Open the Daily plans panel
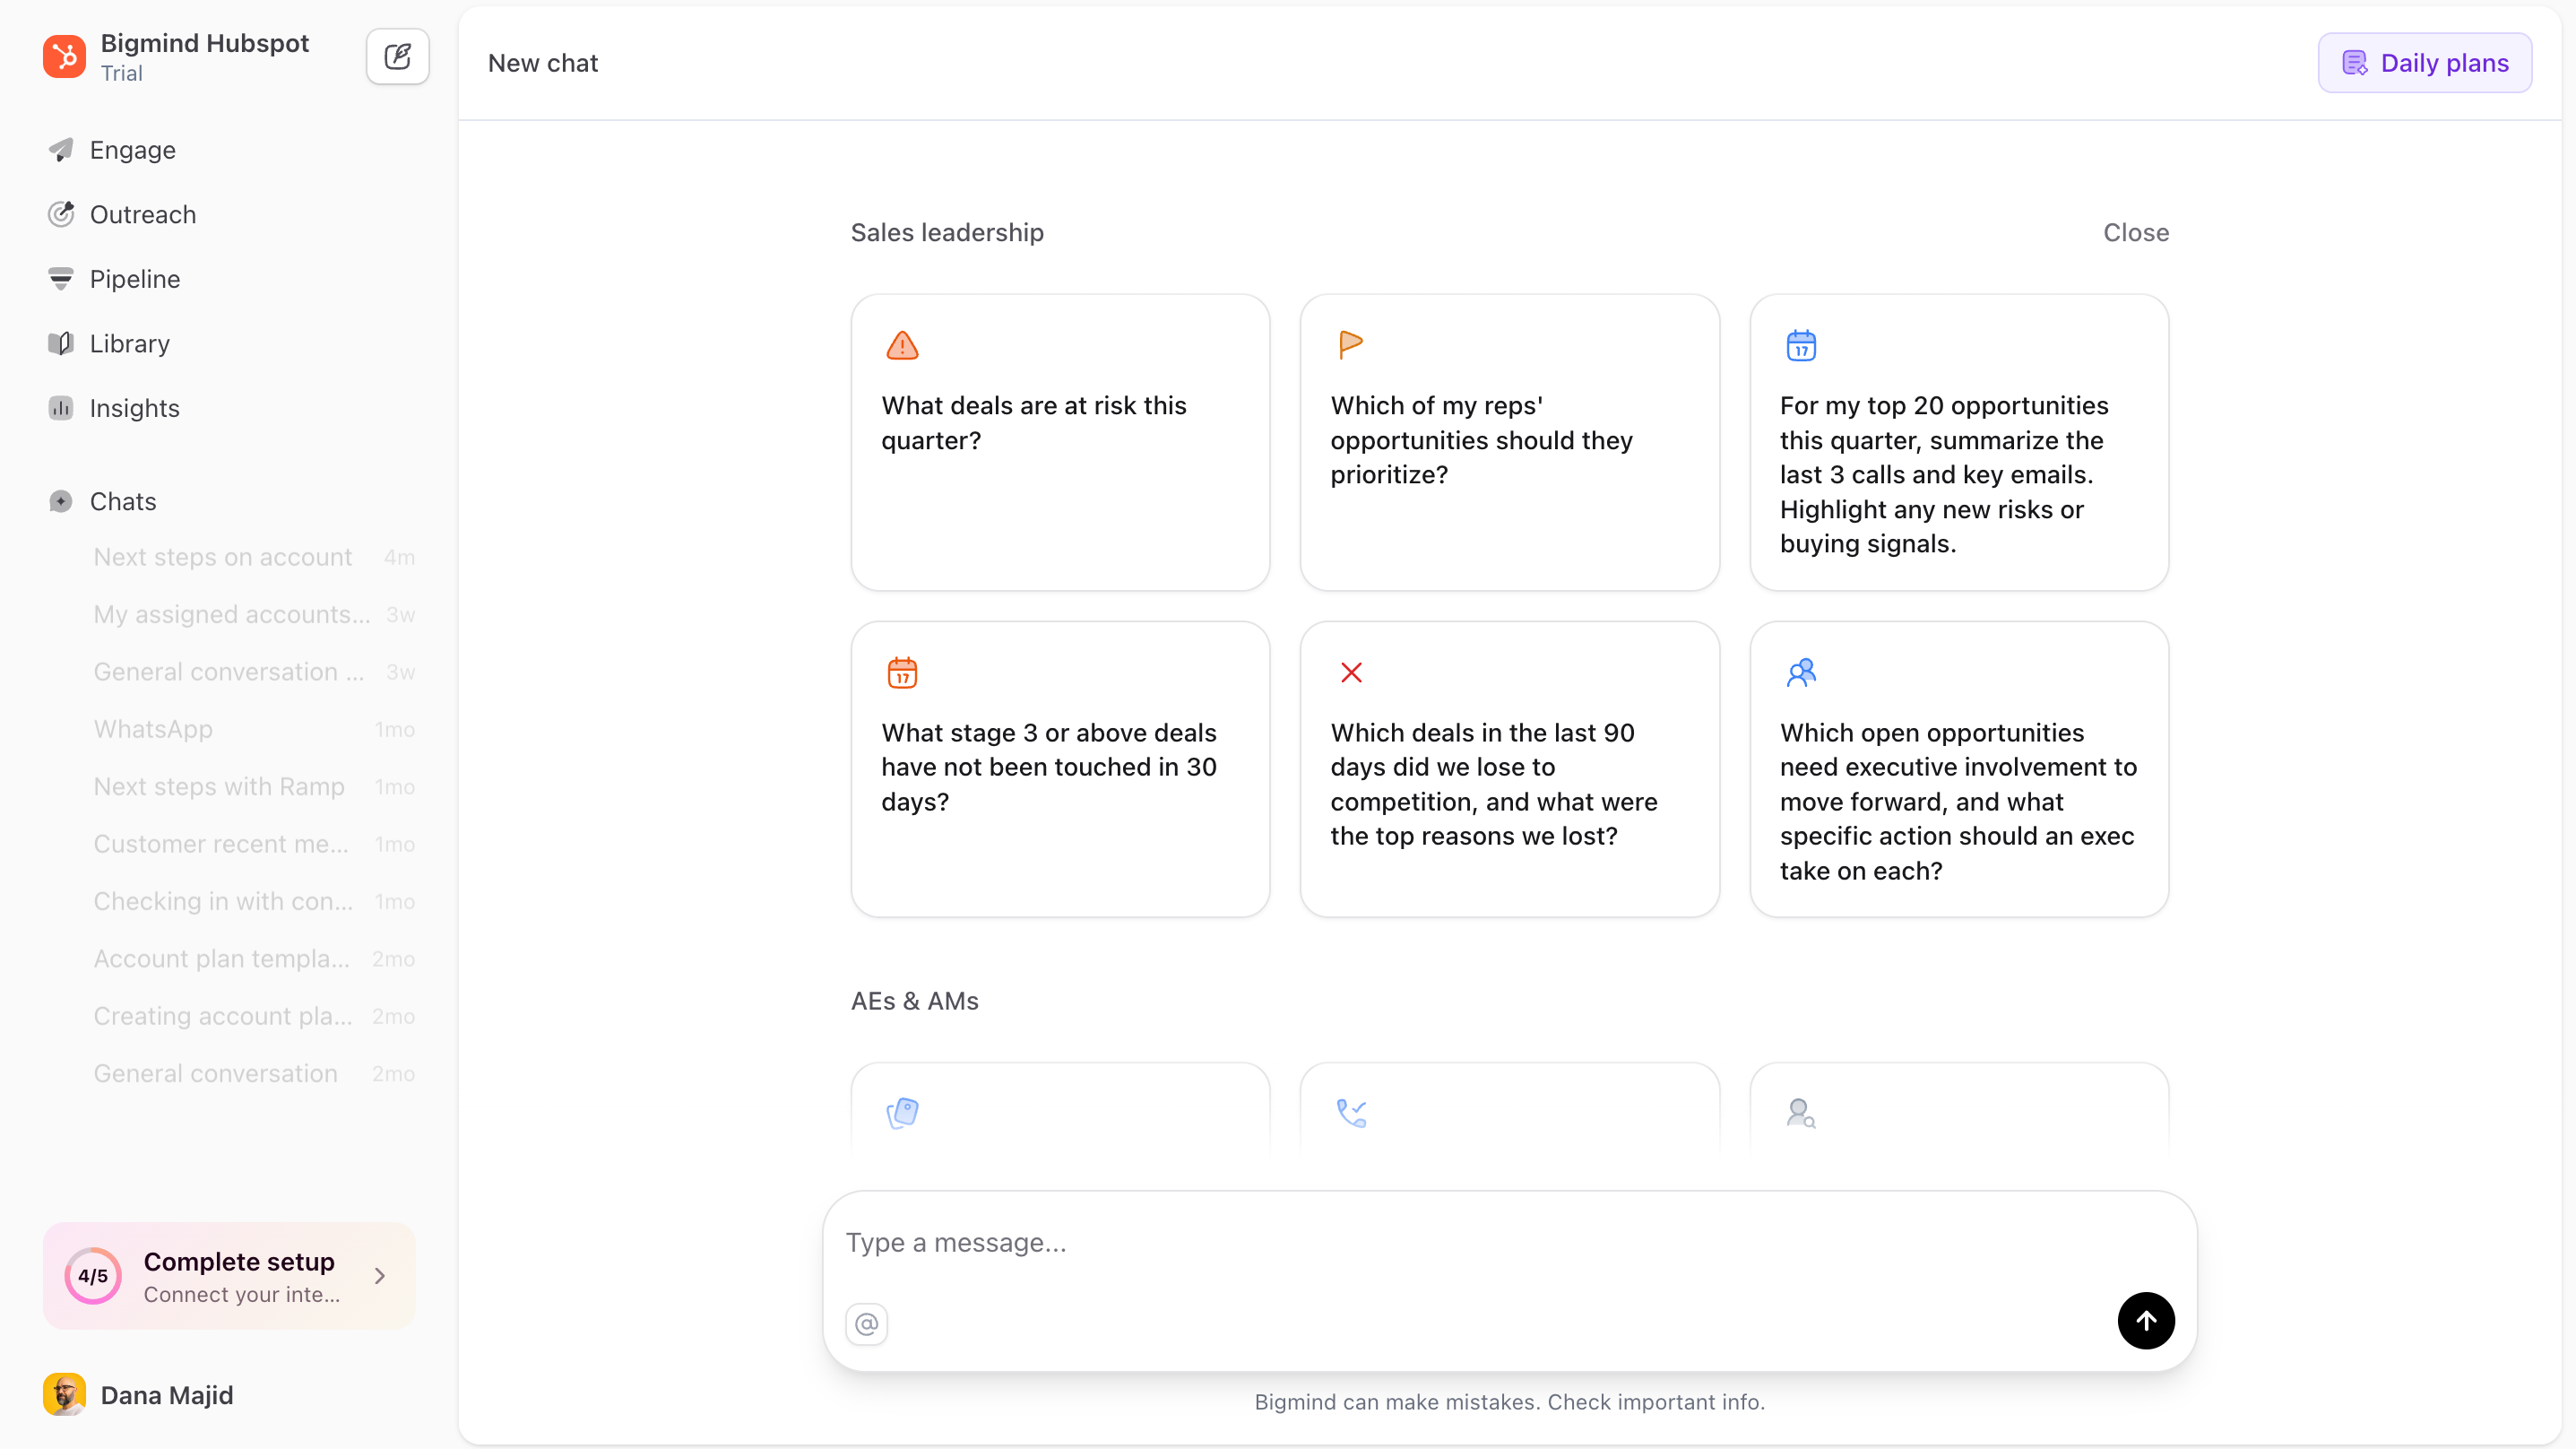2576x1449 pixels. (x=2424, y=63)
